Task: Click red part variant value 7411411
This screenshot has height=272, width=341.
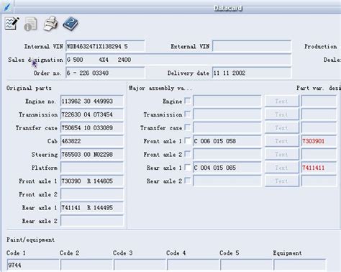Action: 313,168
